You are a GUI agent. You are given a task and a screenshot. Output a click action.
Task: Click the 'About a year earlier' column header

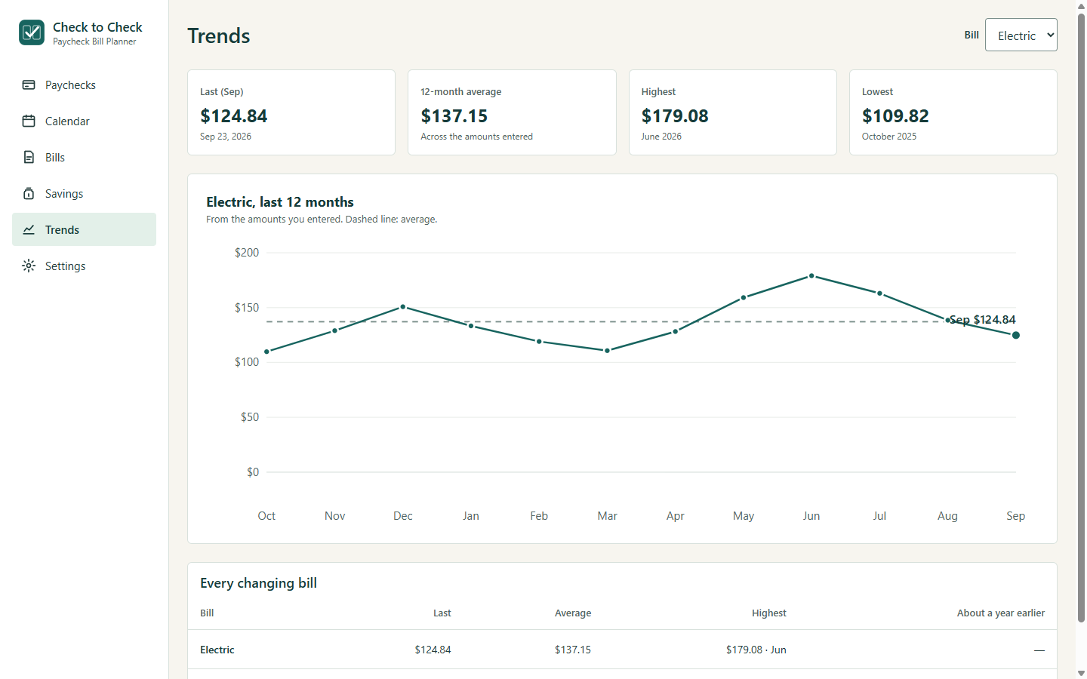1001,613
